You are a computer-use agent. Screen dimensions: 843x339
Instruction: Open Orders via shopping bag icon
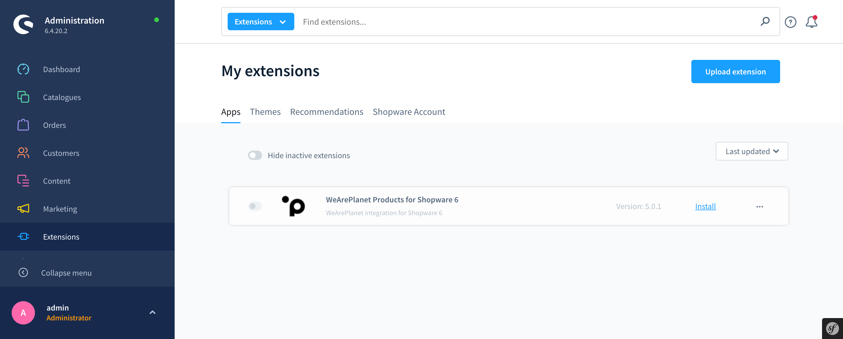coord(23,125)
